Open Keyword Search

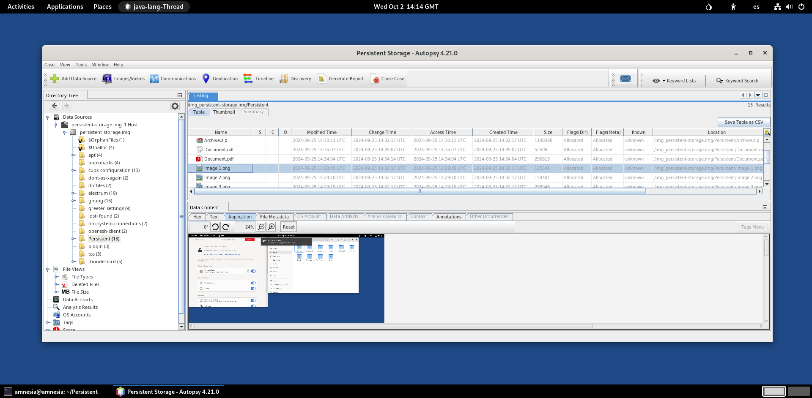tap(738, 80)
